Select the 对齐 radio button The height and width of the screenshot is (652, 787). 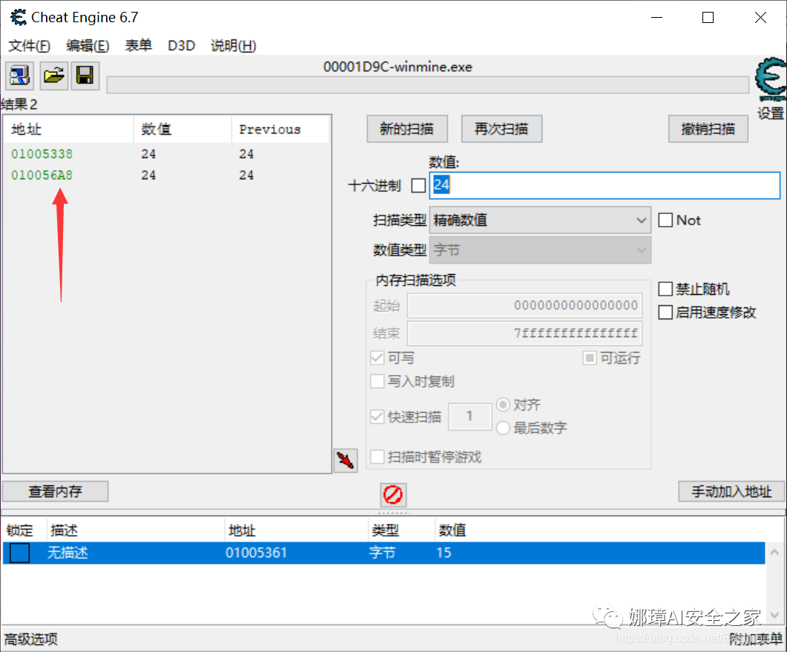pos(503,405)
